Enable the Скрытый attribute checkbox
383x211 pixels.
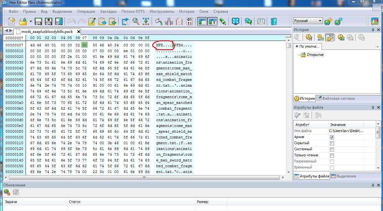pos(332,143)
